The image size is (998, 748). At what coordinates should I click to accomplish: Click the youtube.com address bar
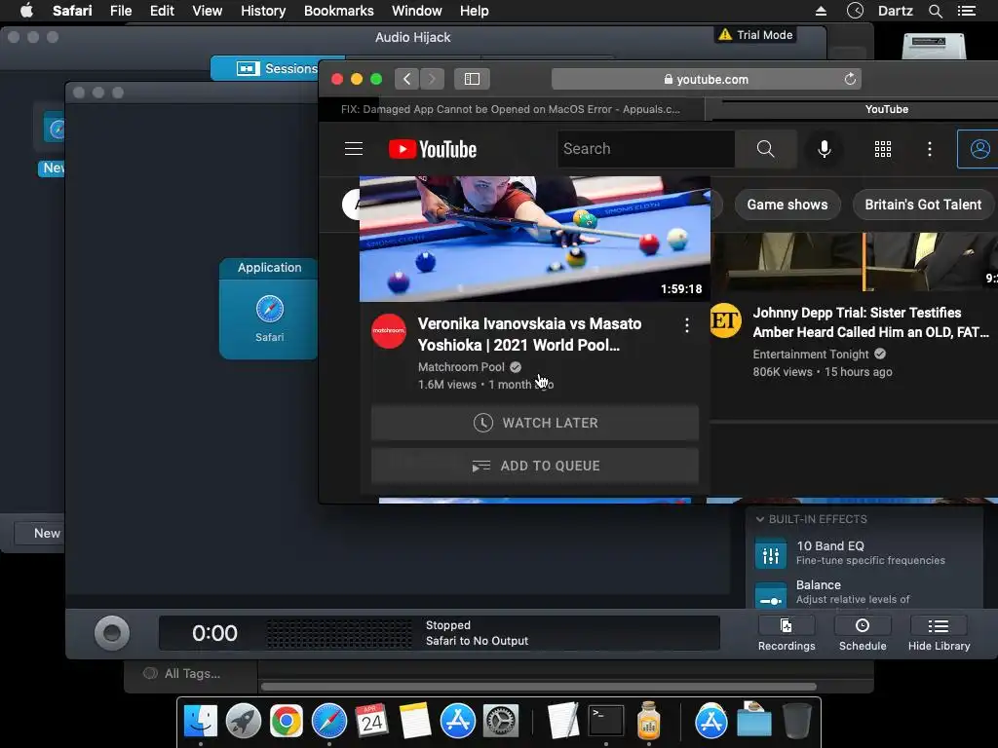click(x=706, y=79)
